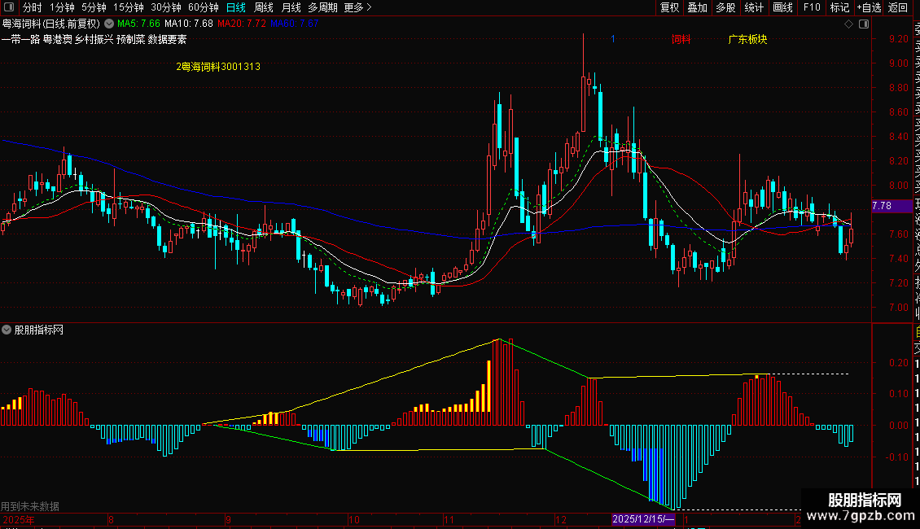Expand main chart indicator dropdown arrow
The width and height of the screenshot is (920, 529).
(x=109, y=24)
